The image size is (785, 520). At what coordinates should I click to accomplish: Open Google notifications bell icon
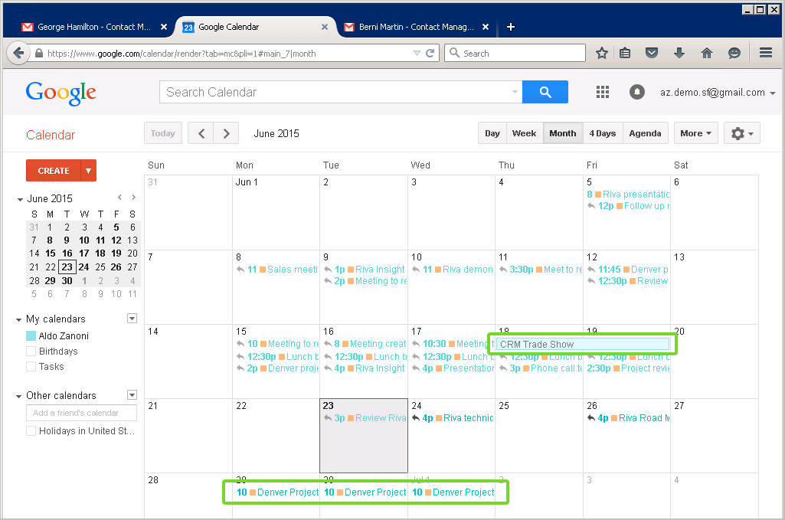coord(637,92)
